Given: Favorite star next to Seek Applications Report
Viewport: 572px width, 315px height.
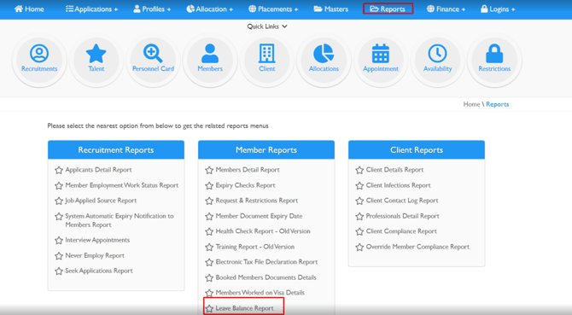Looking at the screenshot, I should (59, 271).
